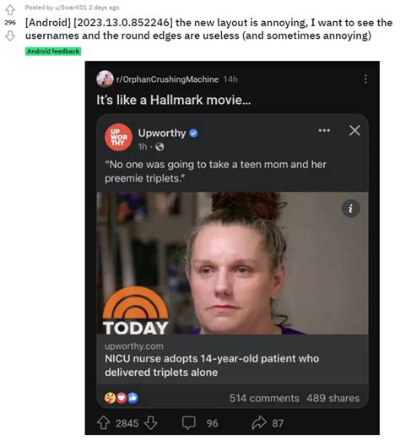The height and width of the screenshot is (441, 400).
Task: Click the info icon on photo
Action: click(x=350, y=209)
